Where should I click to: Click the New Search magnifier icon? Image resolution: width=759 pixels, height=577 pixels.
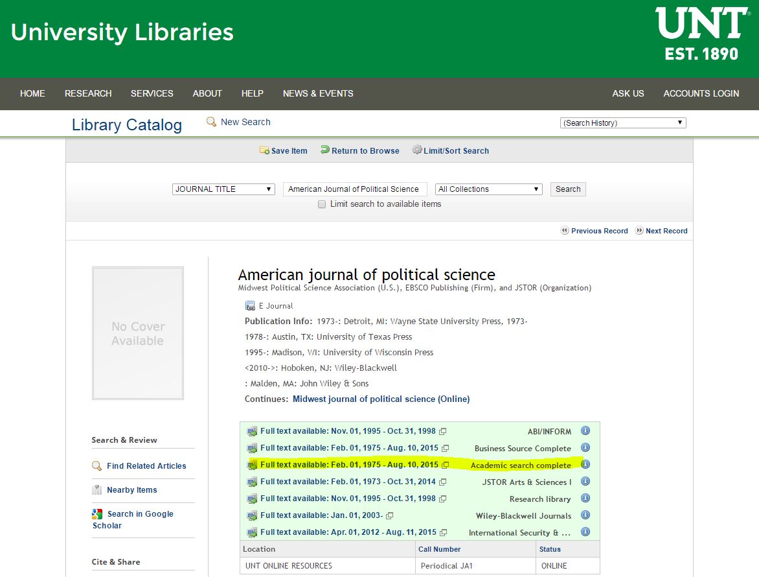pos(211,122)
